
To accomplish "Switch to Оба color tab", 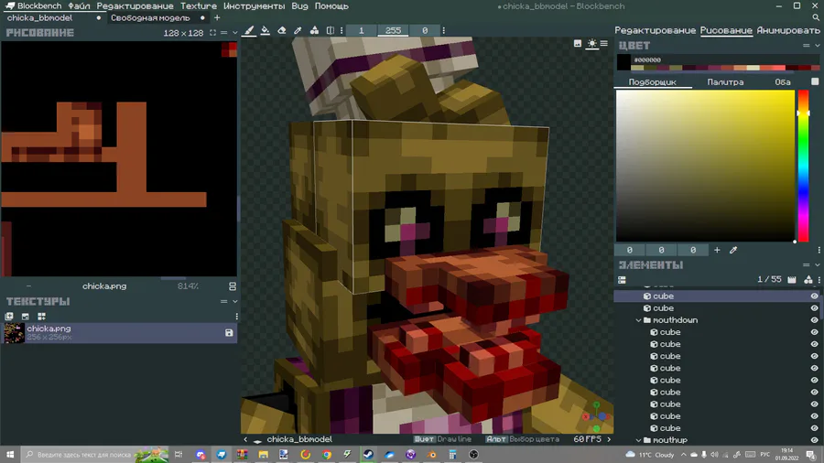I will click(783, 81).
